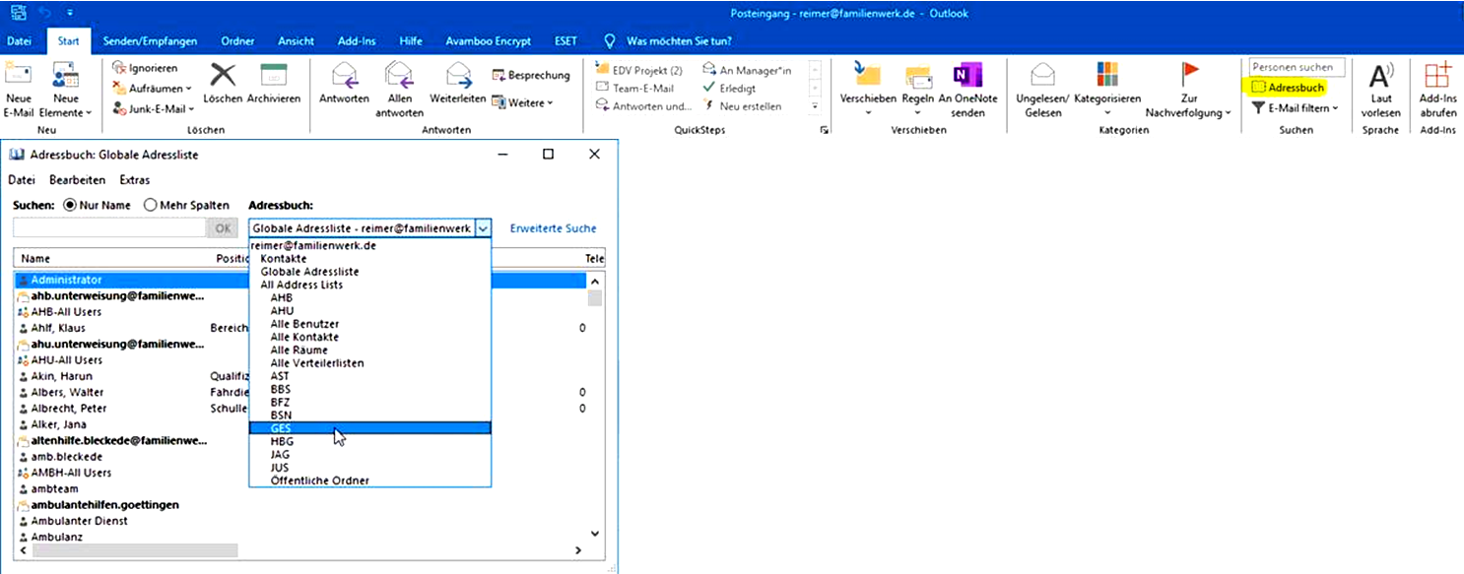Image resolution: width=1464 pixels, height=574 pixels.
Task: Create a quick step with Neu erstellen
Action: point(743,106)
